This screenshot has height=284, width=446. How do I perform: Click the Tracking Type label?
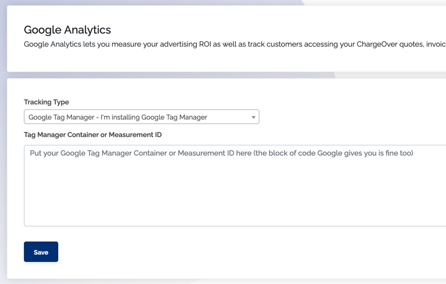[47, 102]
